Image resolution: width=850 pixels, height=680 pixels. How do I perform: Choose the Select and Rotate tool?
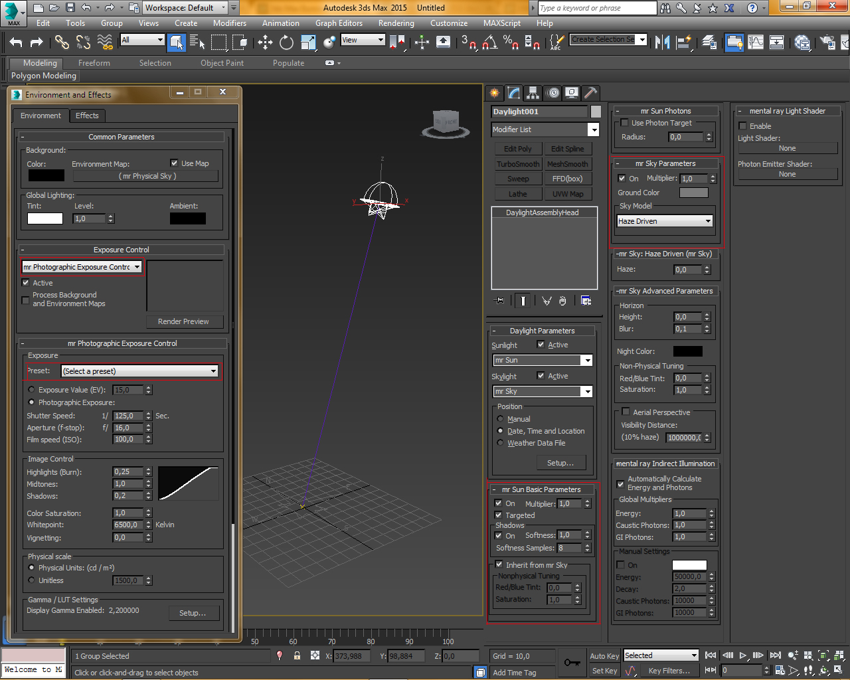287,42
